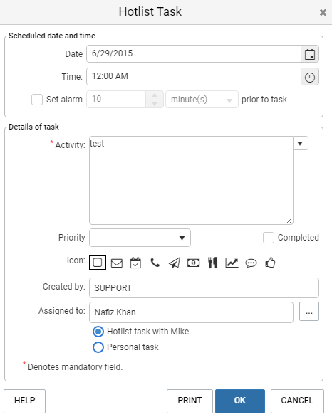Choose the calendar checkmark task icon
Viewport: 332px width, 417px height.
pyautogui.click(x=135, y=263)
